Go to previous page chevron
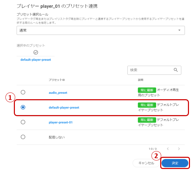This screenshot has height=170, width=192. 168,149
